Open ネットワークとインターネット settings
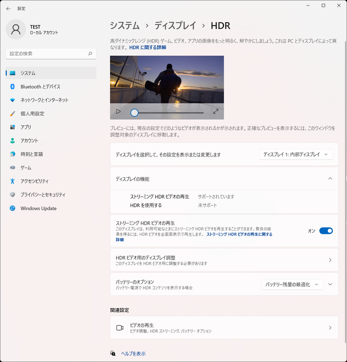This screenshot has width=347, height=362. coord(51,100)
